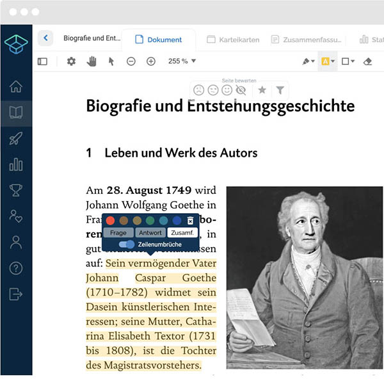Viewport: 384px width, 384px height.
Task: Choose the green highlight color
Action: 150,221
